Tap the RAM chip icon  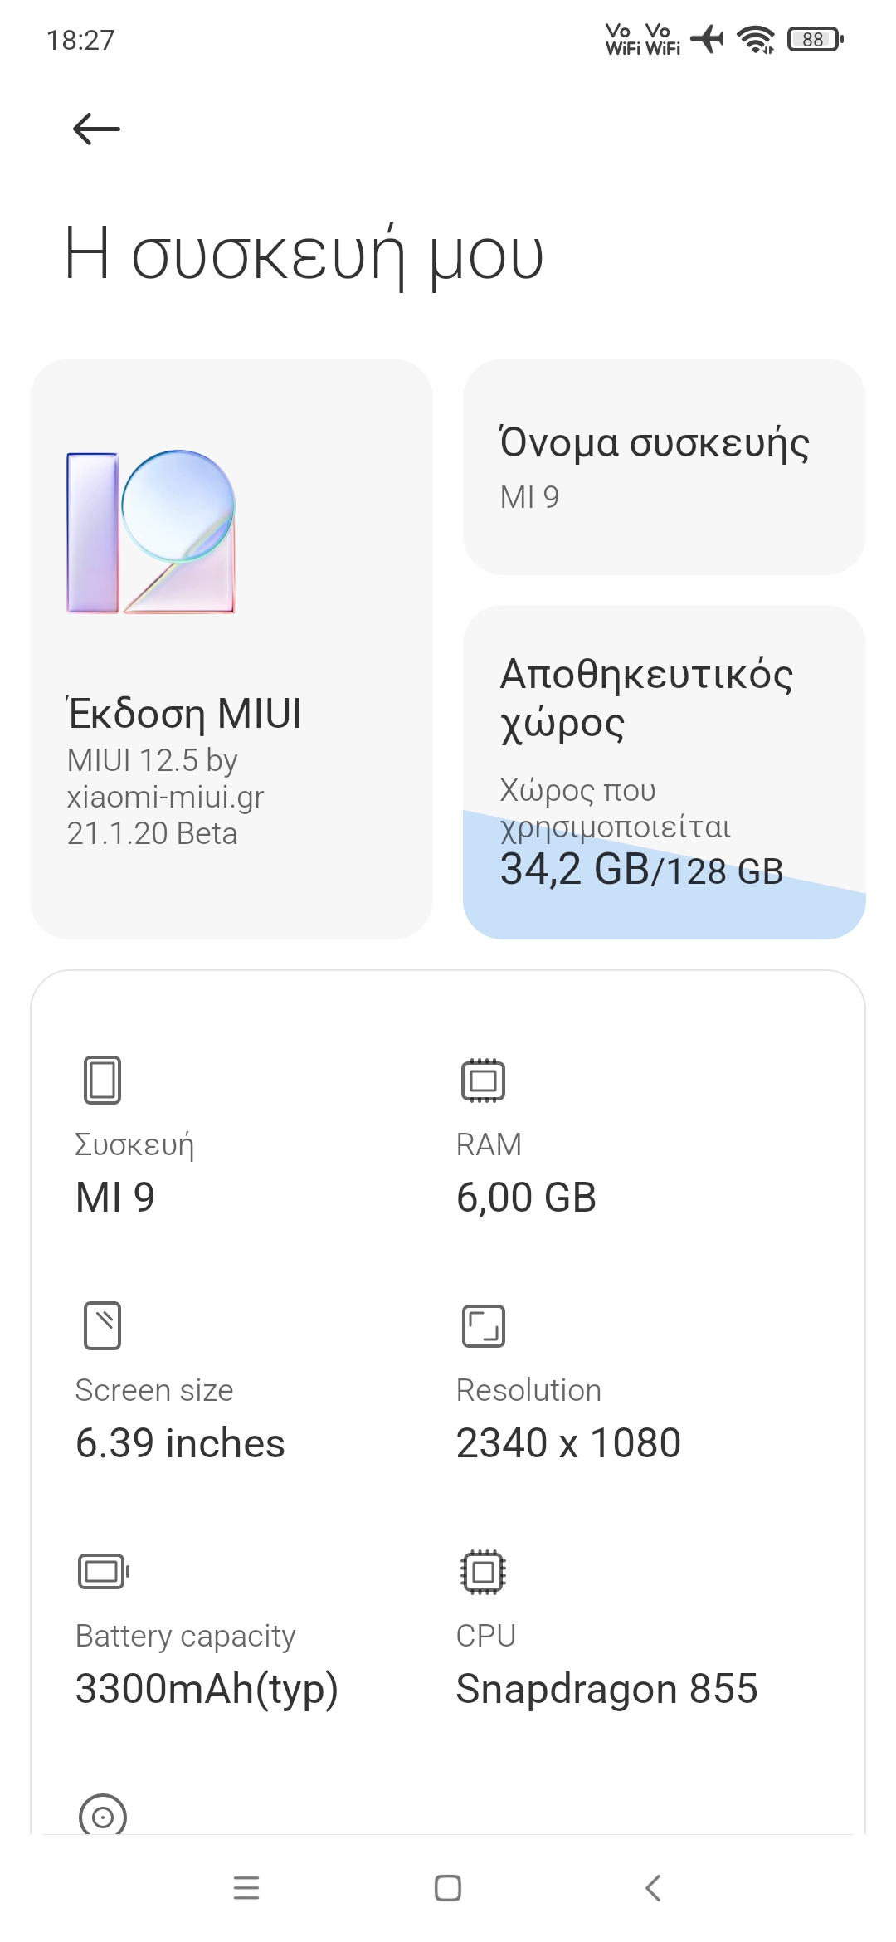point(483,1080)
